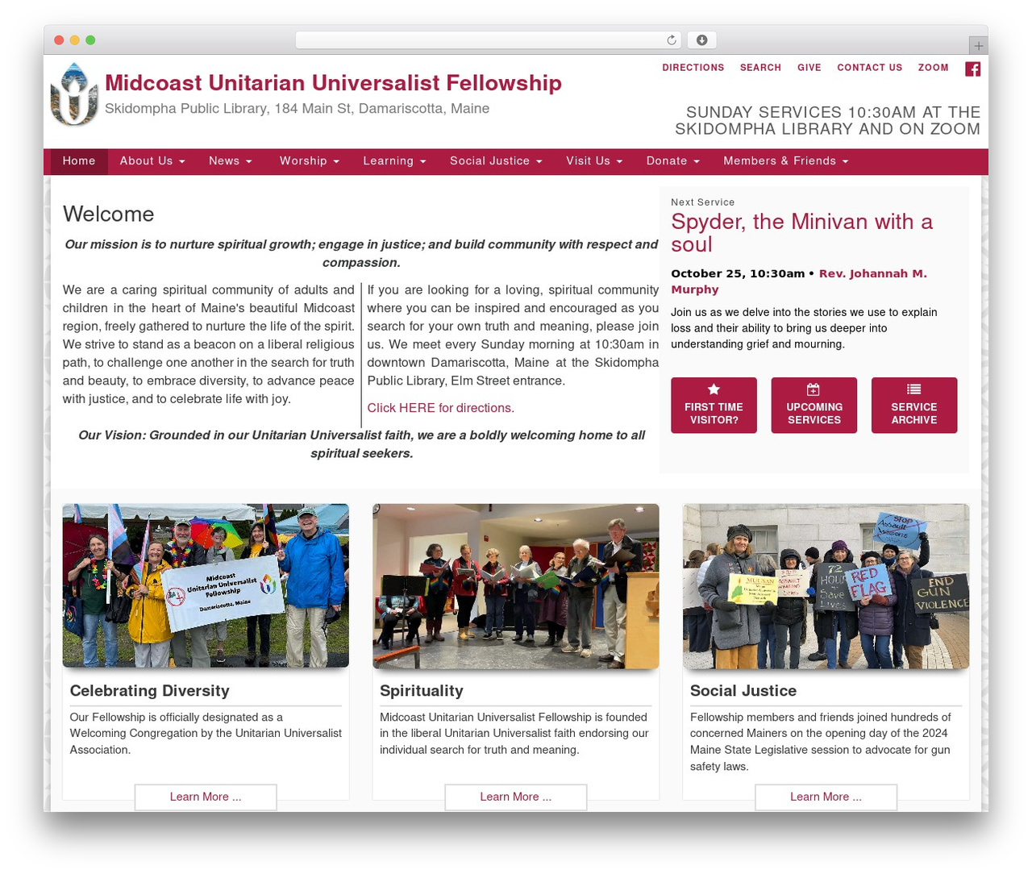Viewport: 1032px width, 874px height.
Task: Follow the Click HERE for directions link
Action: (x=441, y=408)
